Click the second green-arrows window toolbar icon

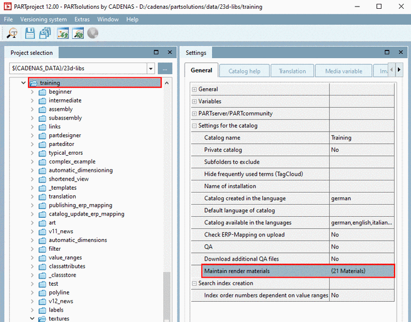click(x=78, y=33)
